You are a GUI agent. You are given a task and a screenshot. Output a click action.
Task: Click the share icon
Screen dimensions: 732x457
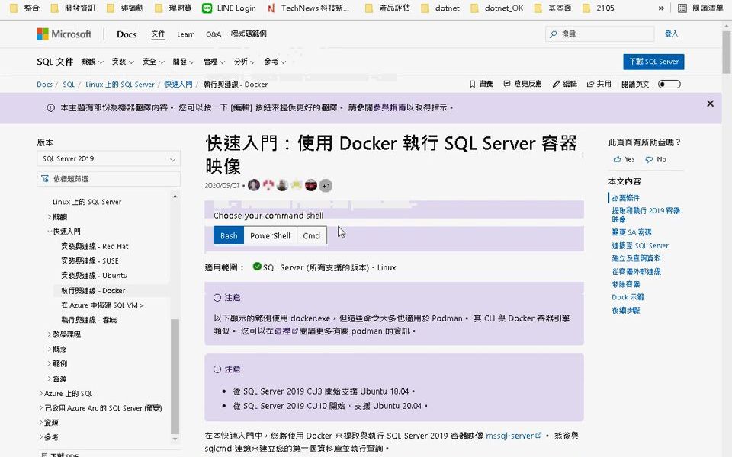tap(591, 85)
